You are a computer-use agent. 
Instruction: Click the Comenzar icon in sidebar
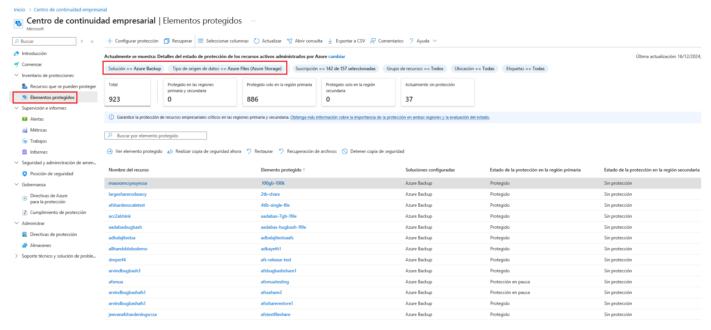pos(16,64)
